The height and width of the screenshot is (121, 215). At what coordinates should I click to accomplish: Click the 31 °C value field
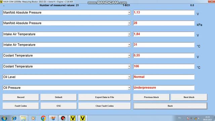(164, 45)
